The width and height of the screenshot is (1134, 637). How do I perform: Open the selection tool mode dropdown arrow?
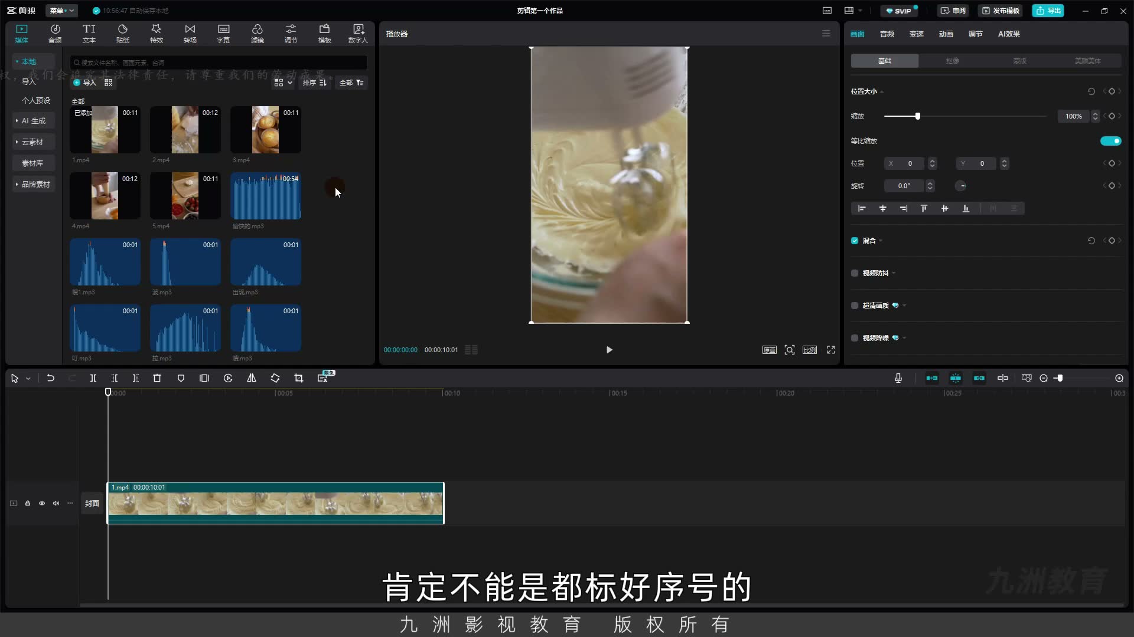click(28, 379)
